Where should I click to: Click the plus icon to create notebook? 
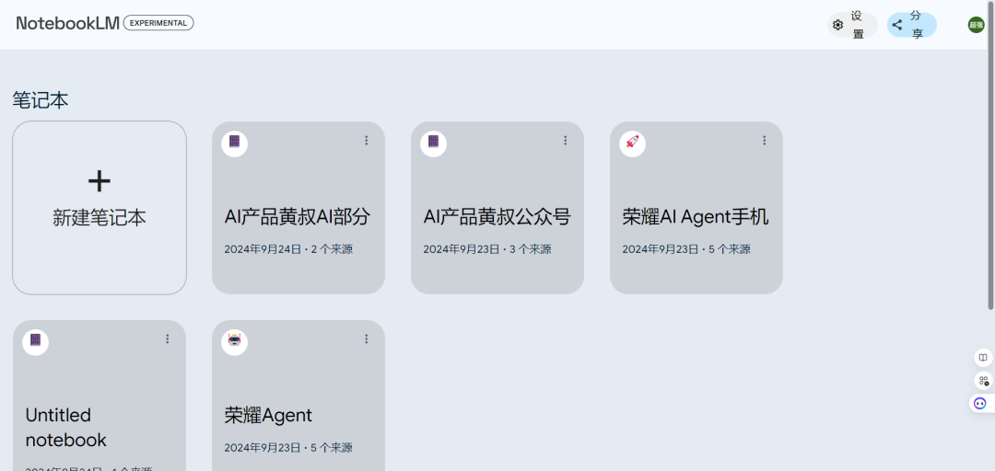pyautogui.click(x=99, y=181)
